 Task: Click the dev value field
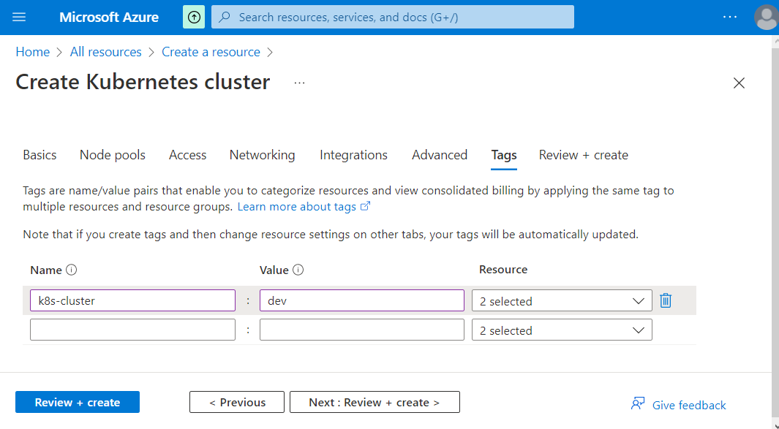[361, 301]
